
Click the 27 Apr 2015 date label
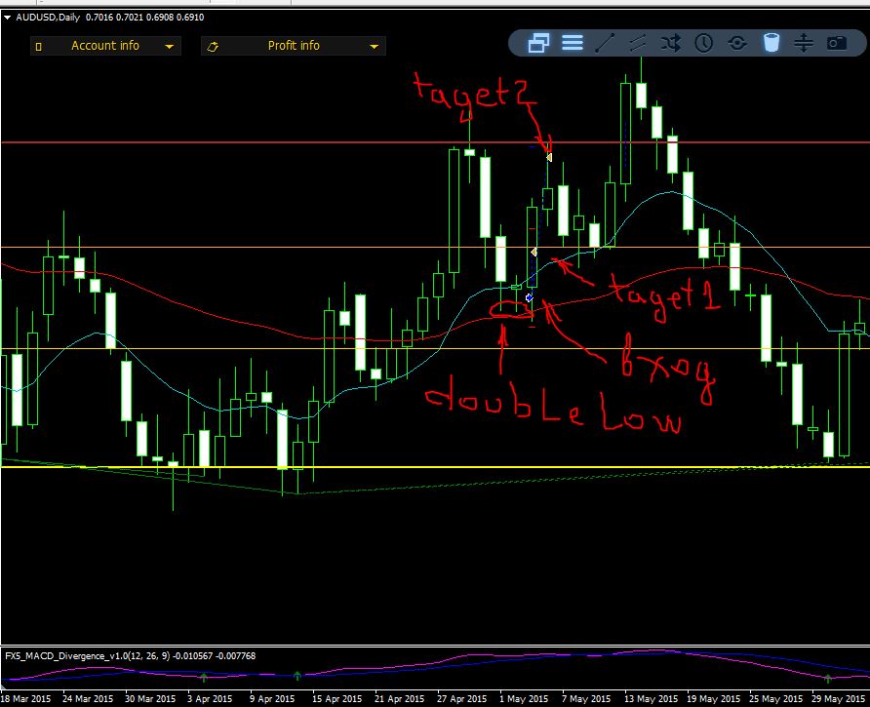click(x=461, y=698)
